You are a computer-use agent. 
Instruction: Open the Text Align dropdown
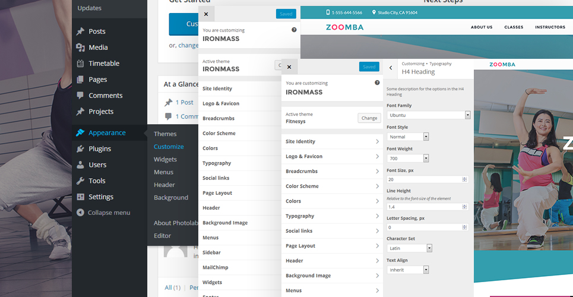point(408,270)
